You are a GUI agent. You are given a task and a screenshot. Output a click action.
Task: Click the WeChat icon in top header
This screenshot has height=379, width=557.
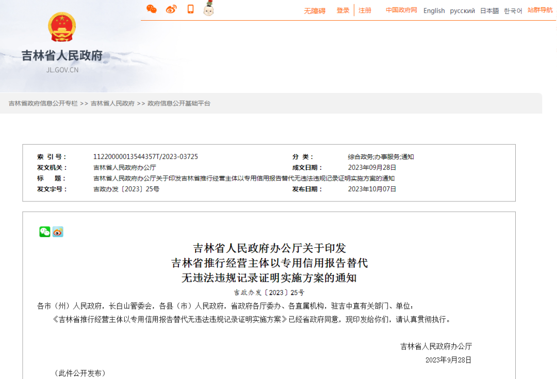click(152, 9)
